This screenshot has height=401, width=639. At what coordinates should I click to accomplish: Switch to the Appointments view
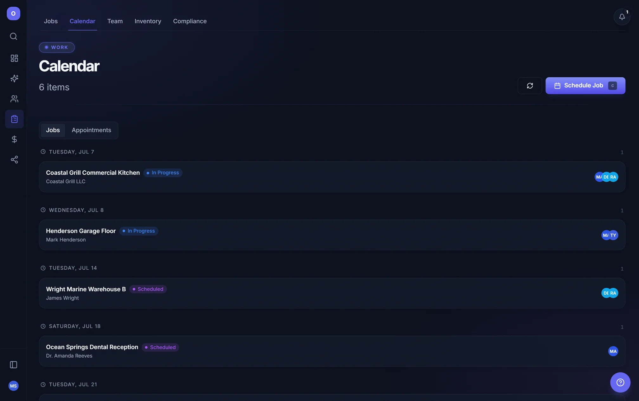coord(91,130)
